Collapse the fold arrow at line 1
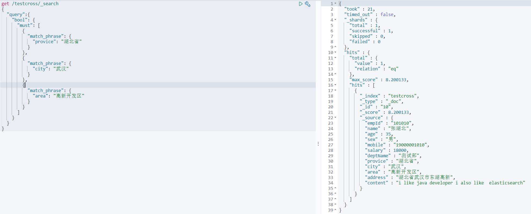531x214 pixels. point(335,4)
